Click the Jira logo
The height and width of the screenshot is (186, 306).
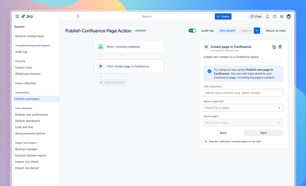(27, 17)
